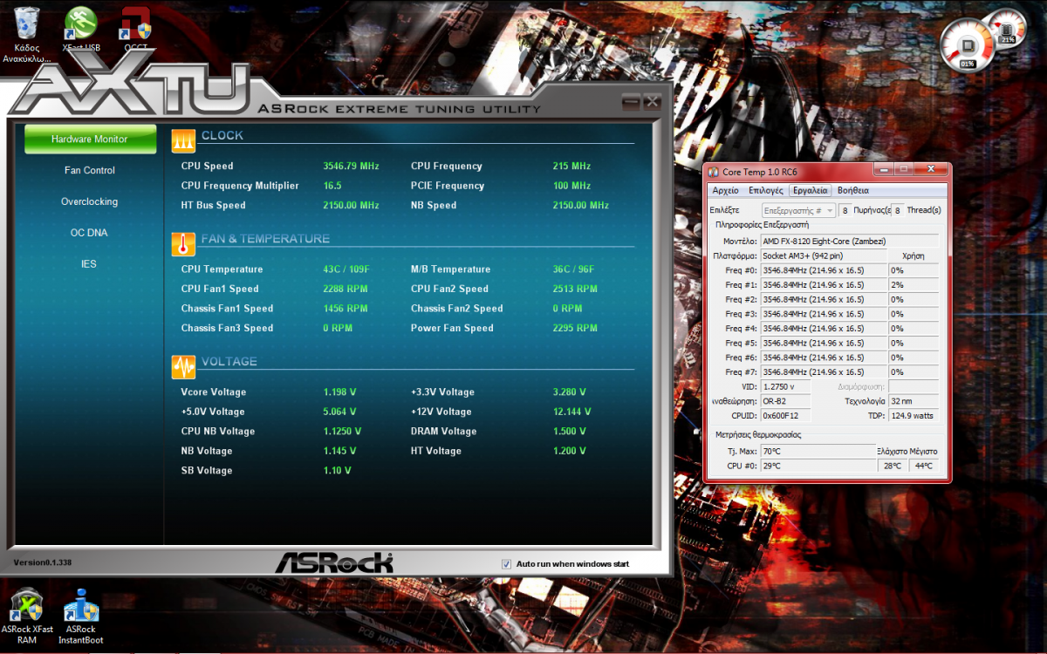Image resolution: width=1047 pixels, height=654 pixels.
Task: Launch the XFast USB desktop shortcut
Action: [81, 28]
